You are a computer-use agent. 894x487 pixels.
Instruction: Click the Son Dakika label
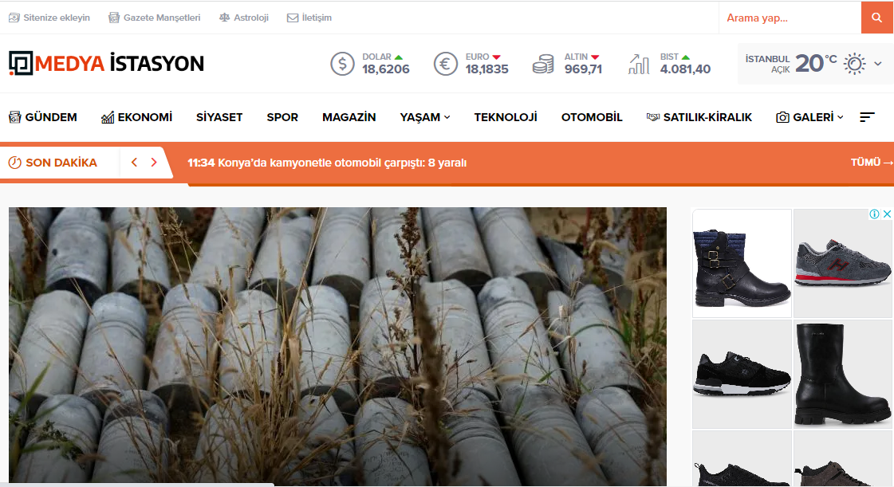pyautogui.click(x=61, y=163)
